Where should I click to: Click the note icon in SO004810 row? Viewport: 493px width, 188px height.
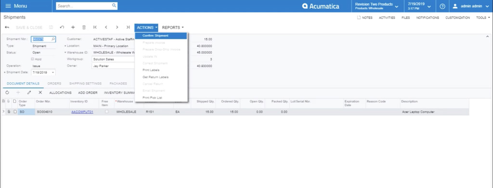coord(14,112)
